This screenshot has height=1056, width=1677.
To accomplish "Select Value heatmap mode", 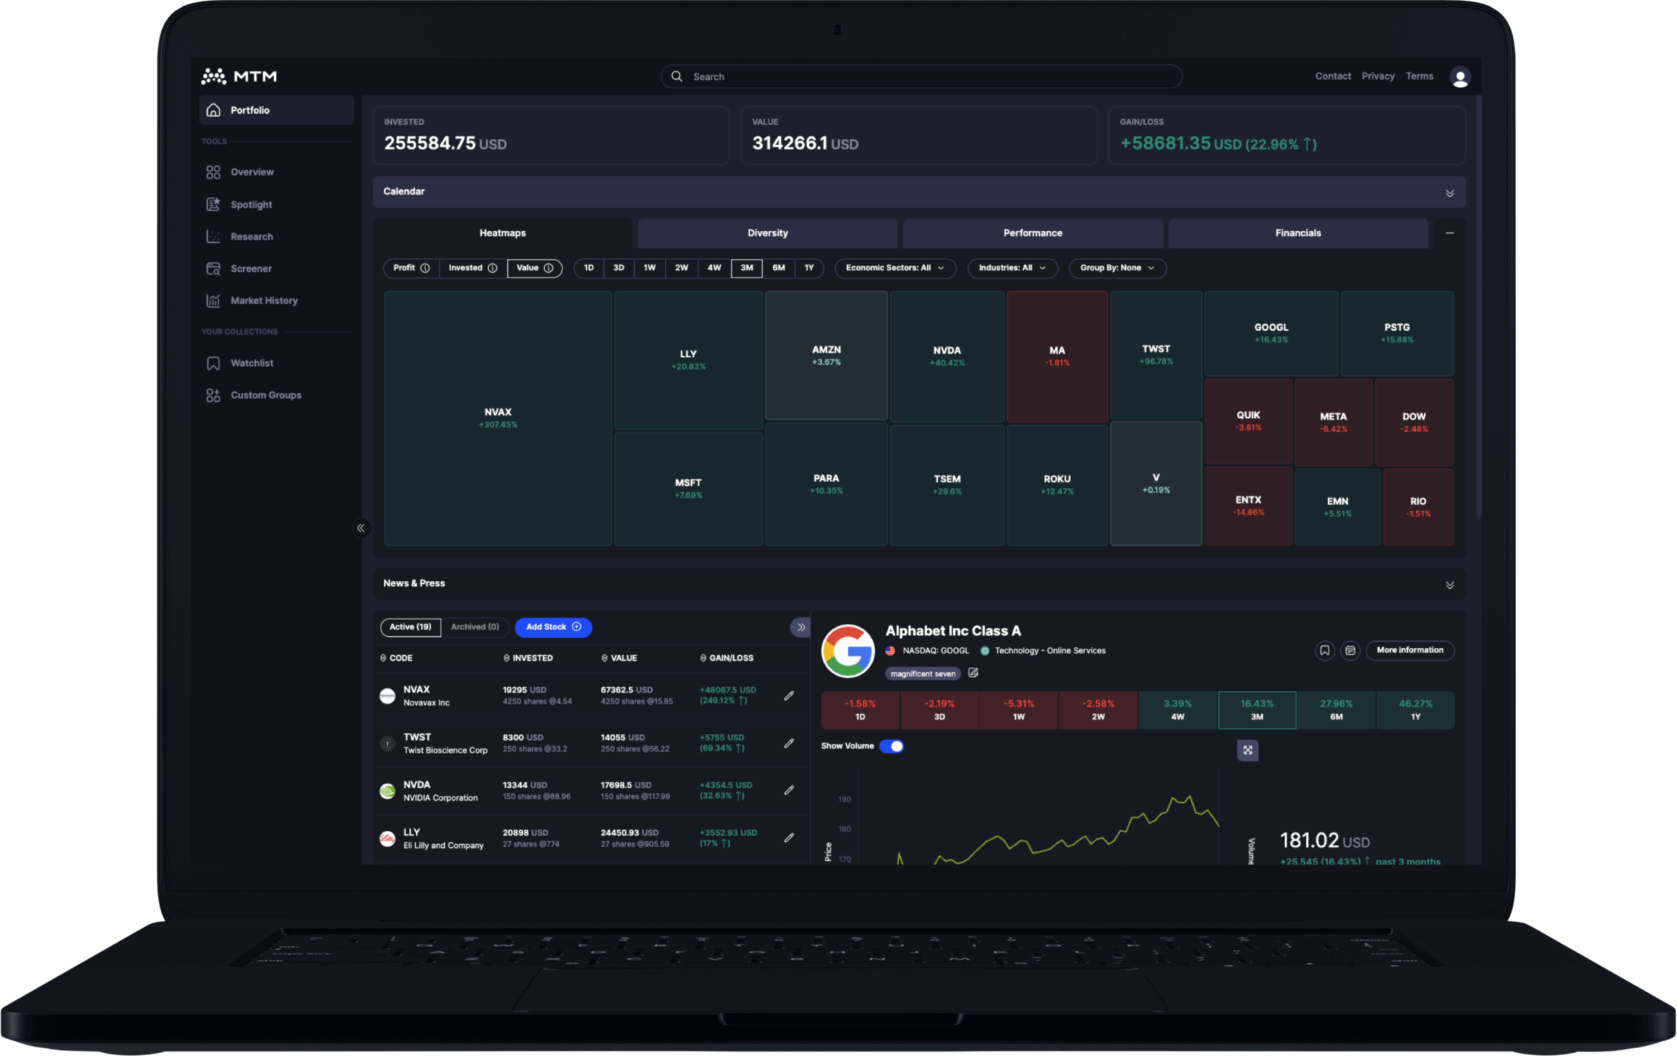I will point(534,268).
